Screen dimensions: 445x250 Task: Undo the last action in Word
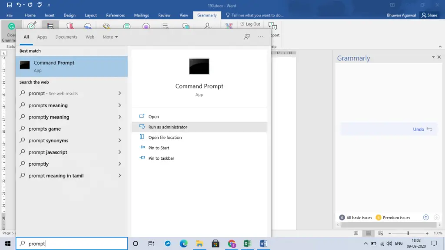[x=19, y=5]
